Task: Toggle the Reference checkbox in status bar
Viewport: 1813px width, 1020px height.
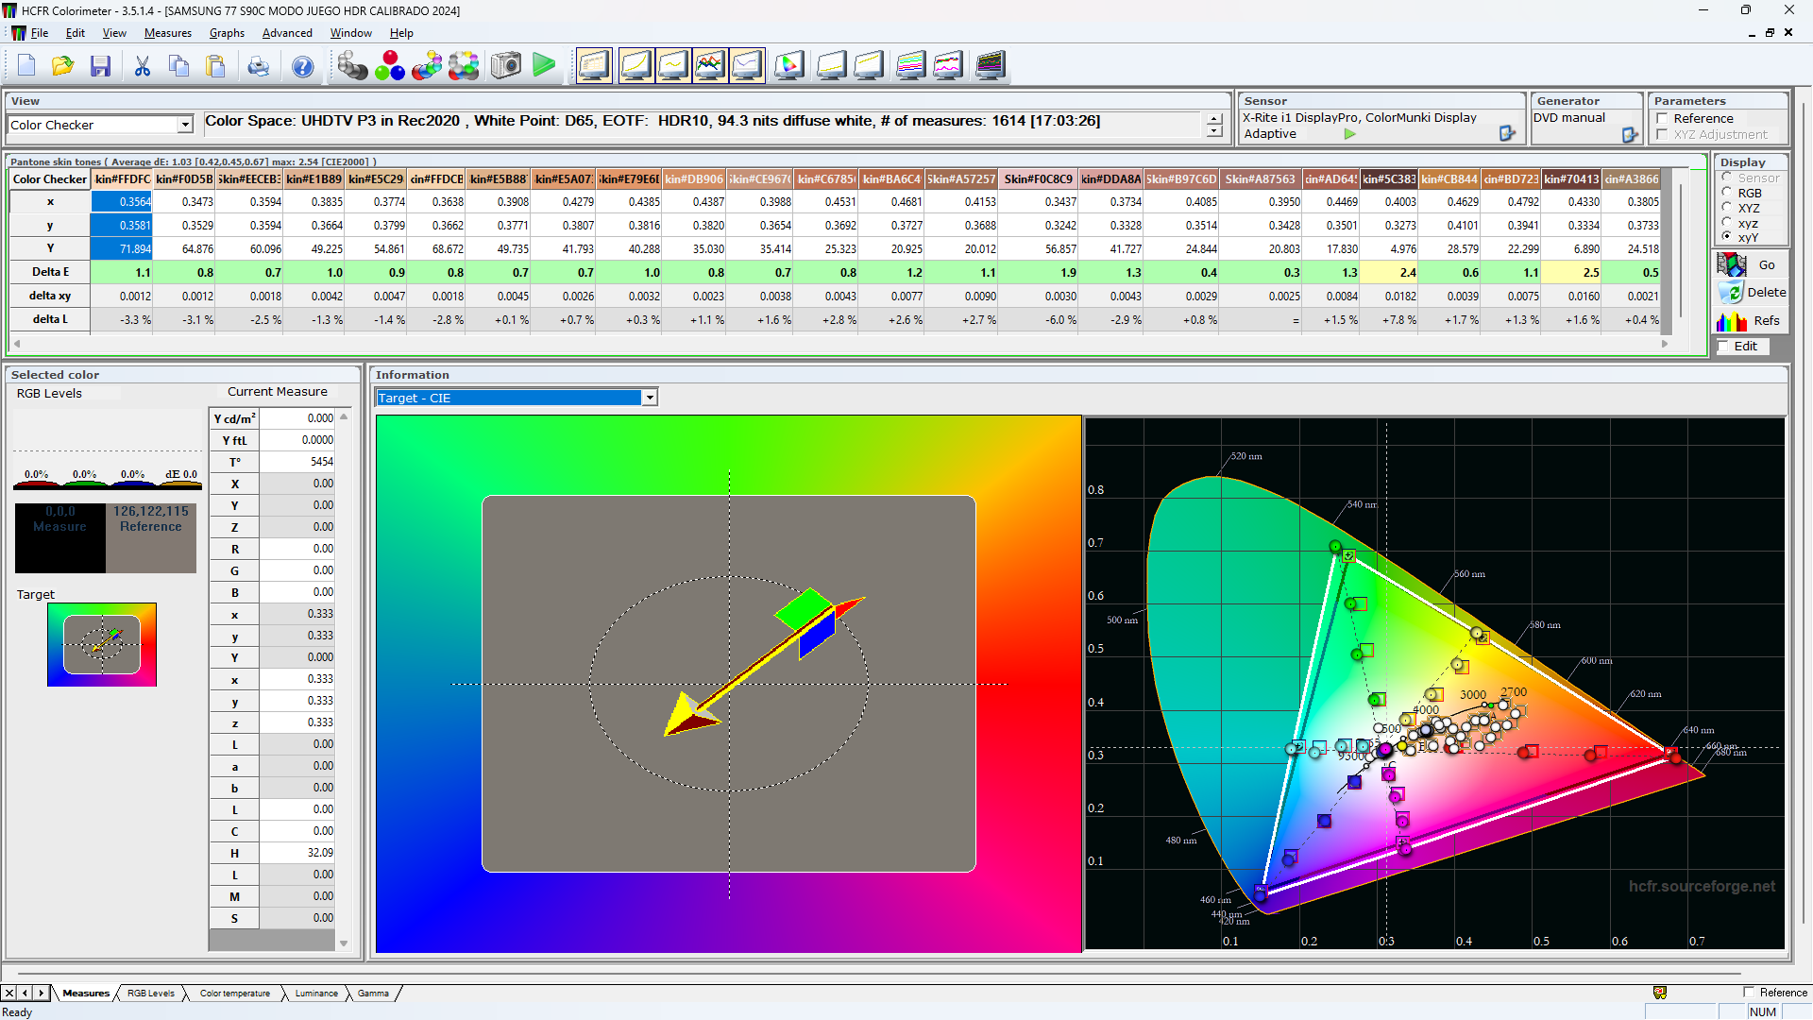Action: (1749, 993)
